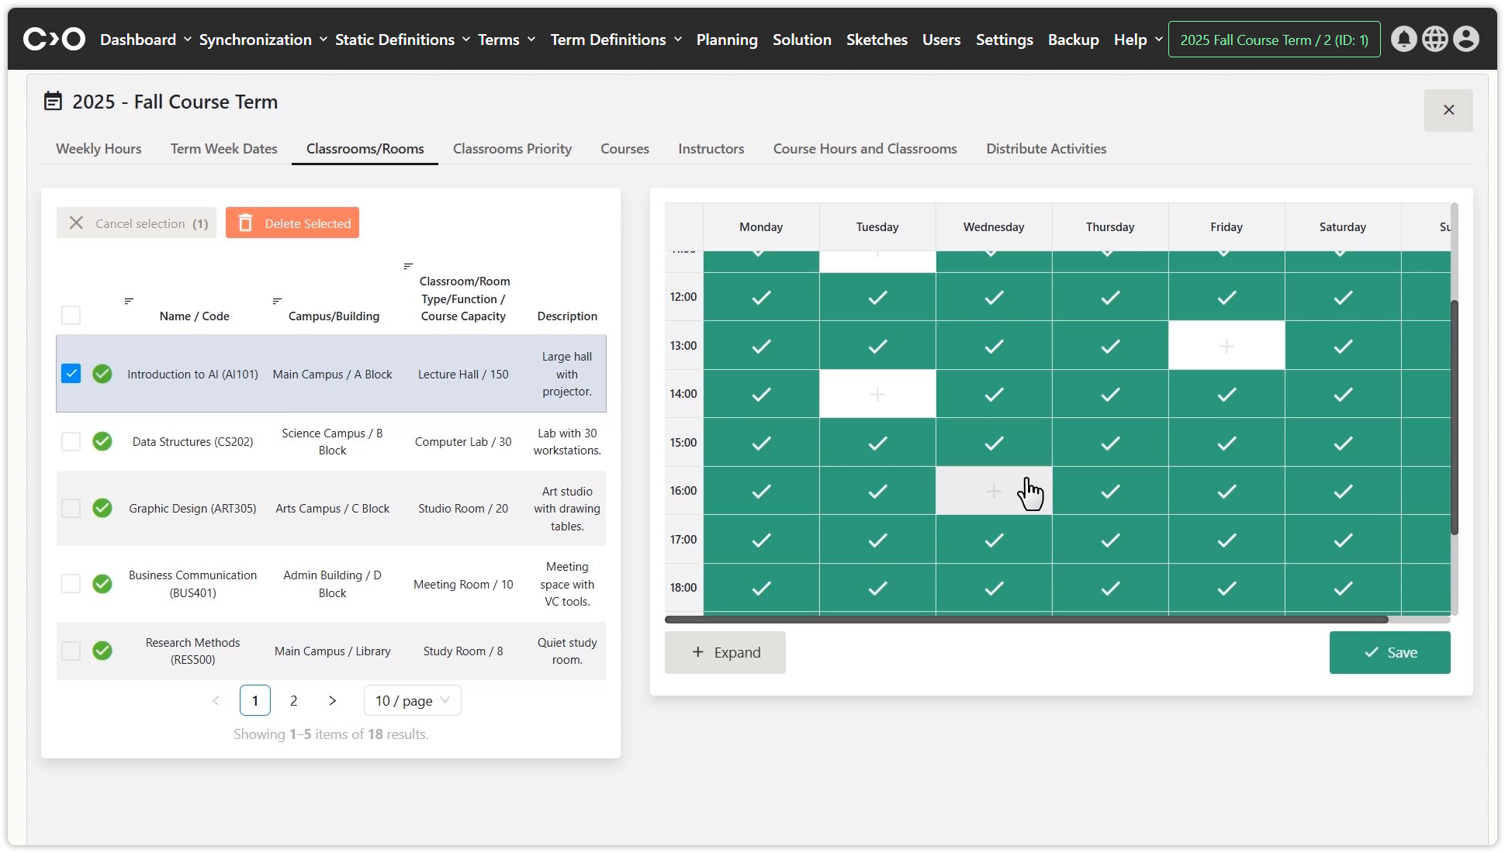Uncheck the Introduction to AI row checkbox

click(x=71, y=374)
